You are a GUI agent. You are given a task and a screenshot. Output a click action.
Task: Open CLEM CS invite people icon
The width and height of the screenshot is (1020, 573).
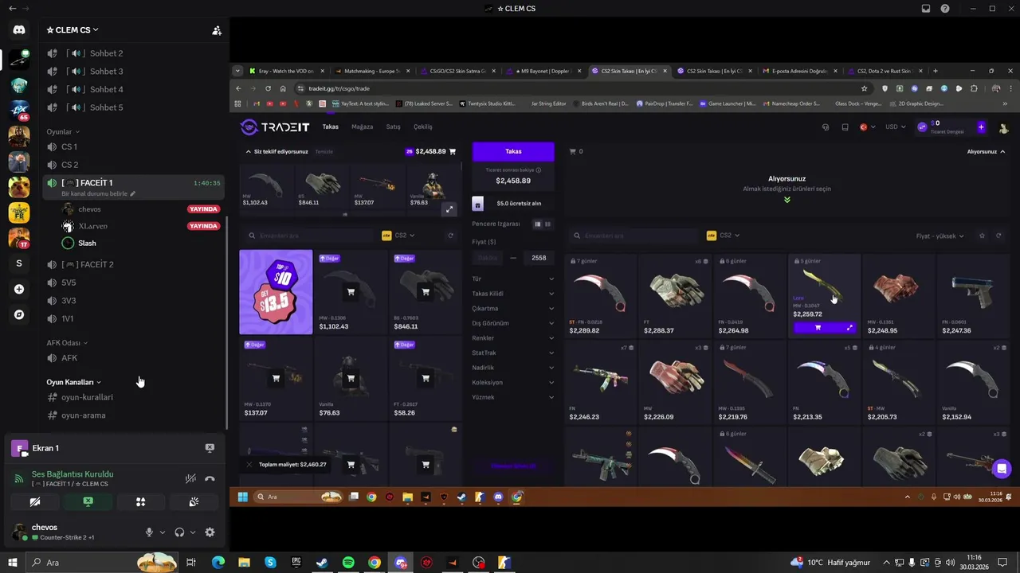(x=216, y=30)
